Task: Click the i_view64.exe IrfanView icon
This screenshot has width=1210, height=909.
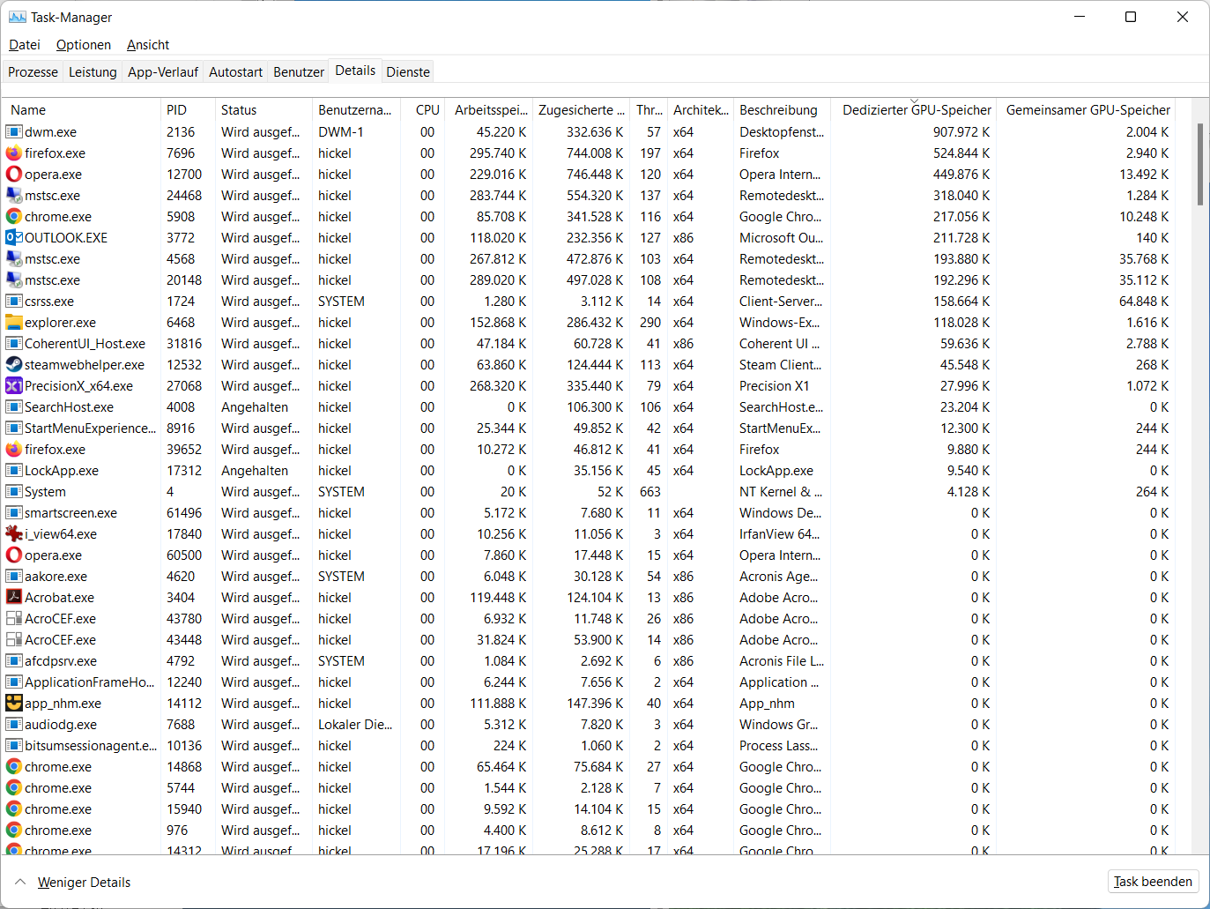Action: (x=14, y=534)
